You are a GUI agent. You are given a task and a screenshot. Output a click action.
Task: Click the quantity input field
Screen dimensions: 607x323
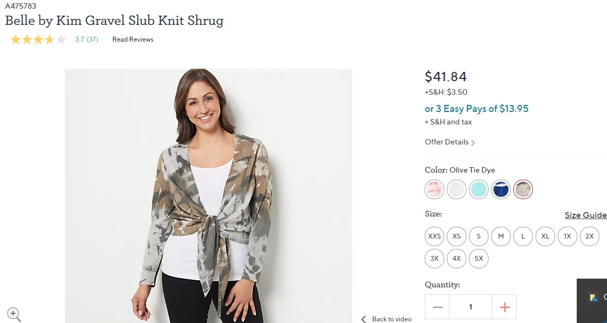click(x=471, y=307)
